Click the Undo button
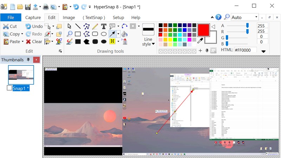Image resolution: width=281 pixels, height=158 pixels. 34,26
